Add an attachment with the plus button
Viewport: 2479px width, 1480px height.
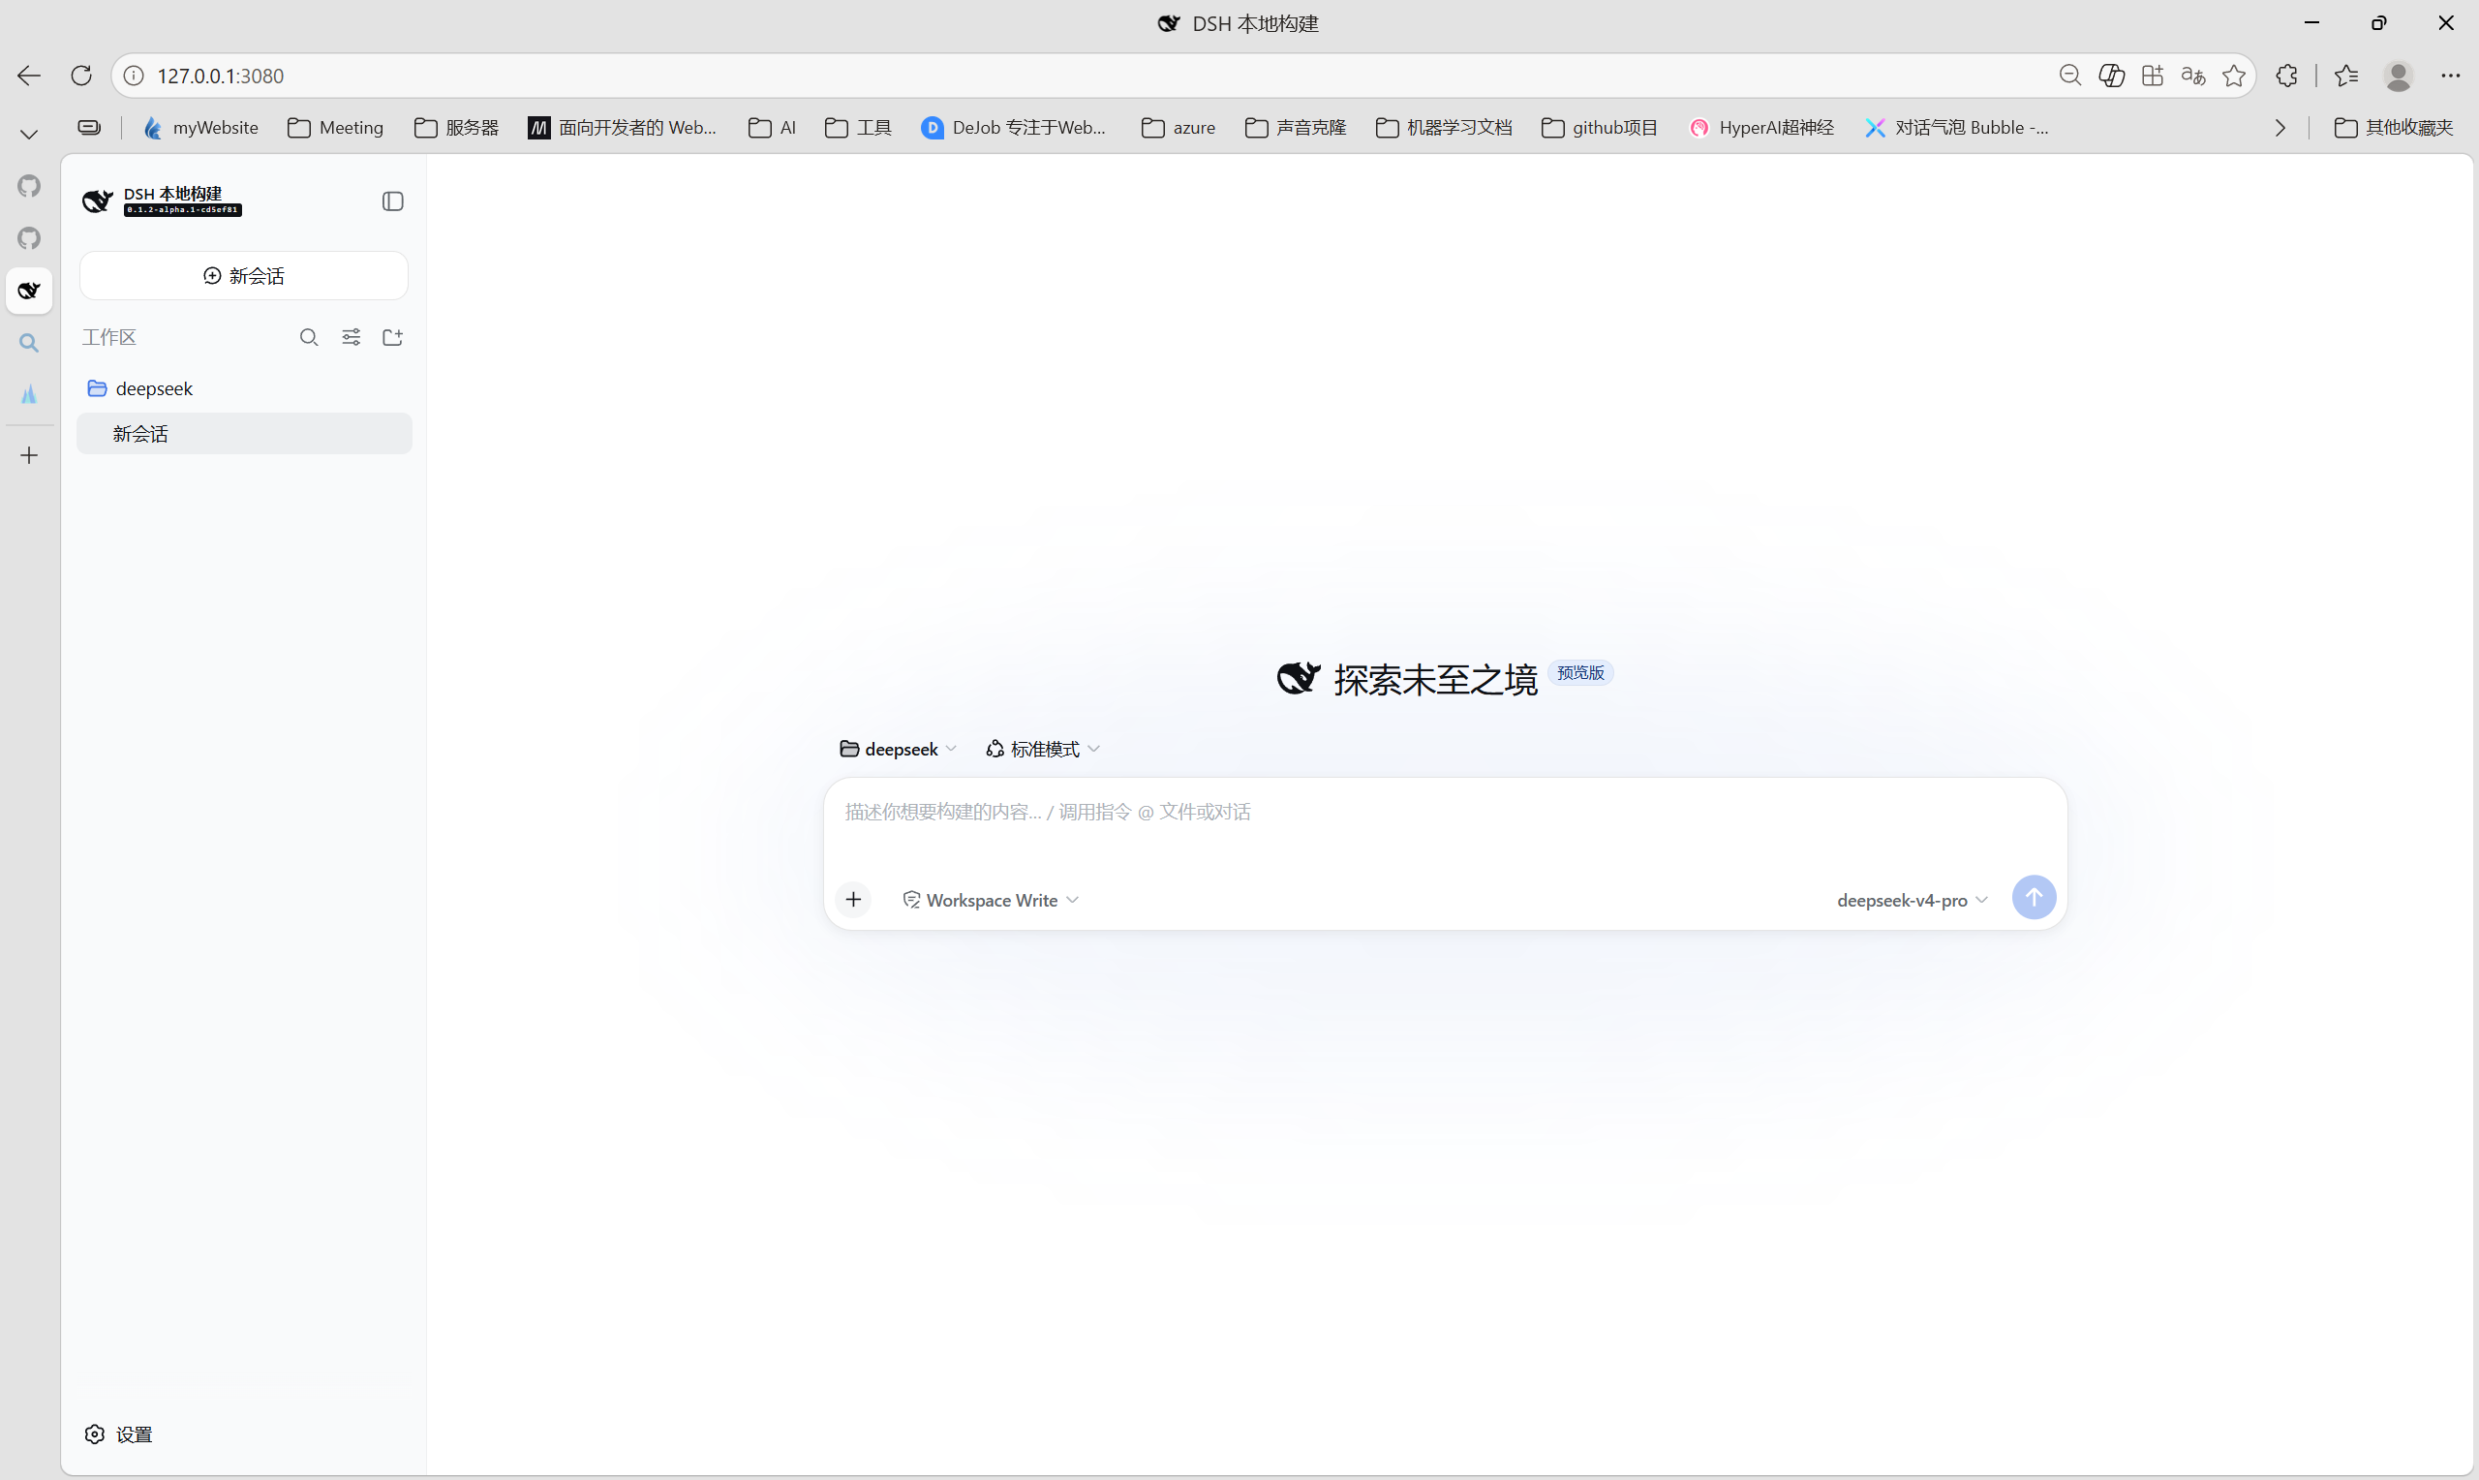(x=853, y=900)
